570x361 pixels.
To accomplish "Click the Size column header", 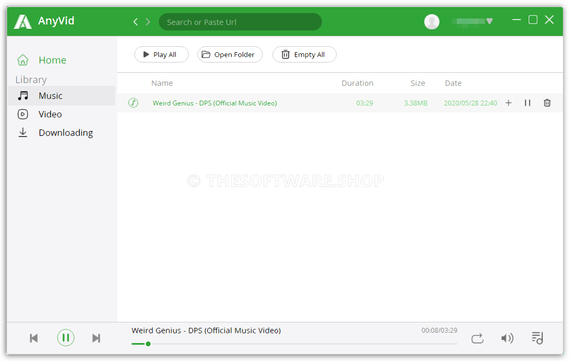I will pos(418,83).
